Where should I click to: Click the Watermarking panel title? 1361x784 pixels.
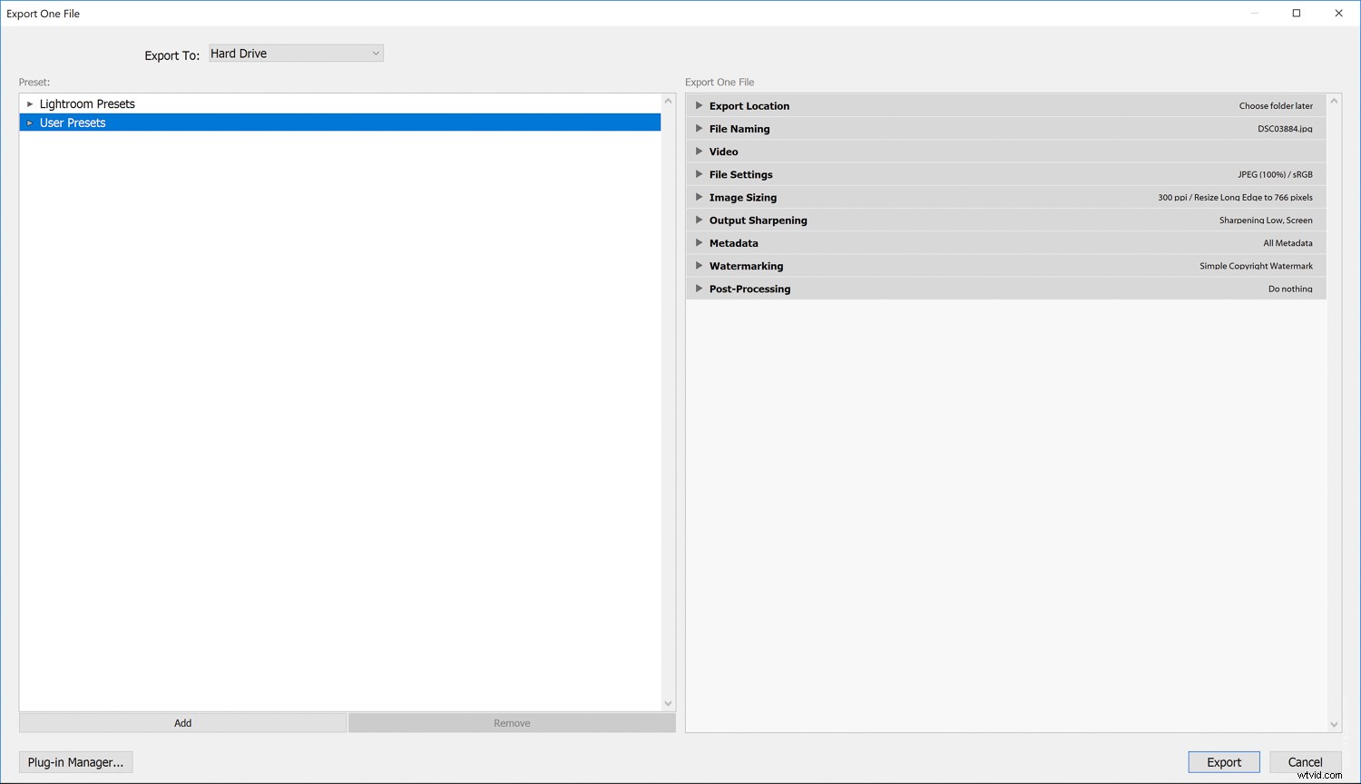(x=747, y=266)
